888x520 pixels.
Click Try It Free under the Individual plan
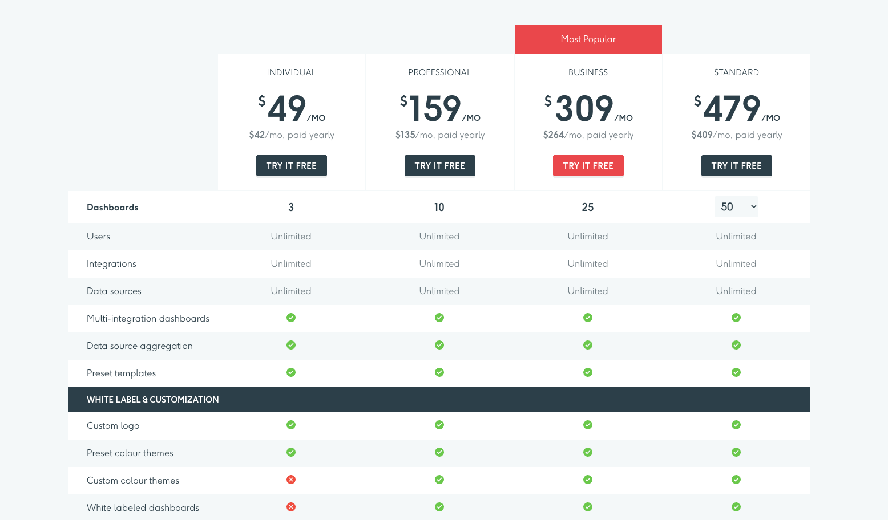click(x=291, y=165)
